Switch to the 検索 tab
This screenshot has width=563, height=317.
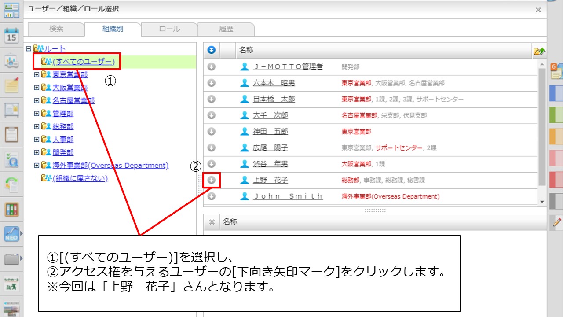click(x=56, y=29)
